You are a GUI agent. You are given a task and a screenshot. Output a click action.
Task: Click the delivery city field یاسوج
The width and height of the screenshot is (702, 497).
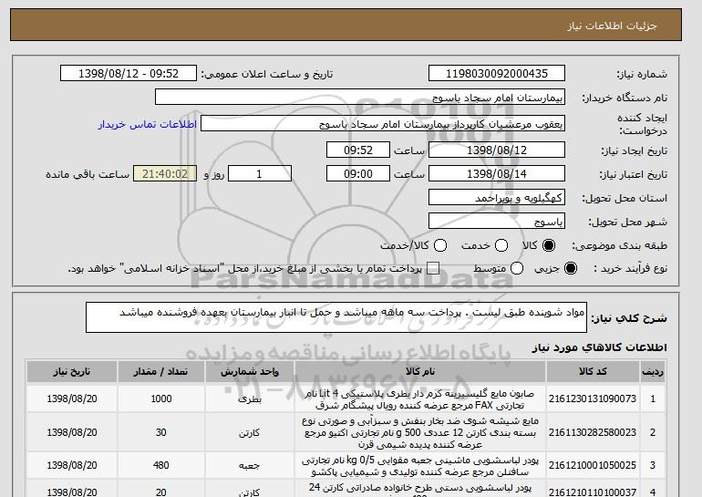497,222
